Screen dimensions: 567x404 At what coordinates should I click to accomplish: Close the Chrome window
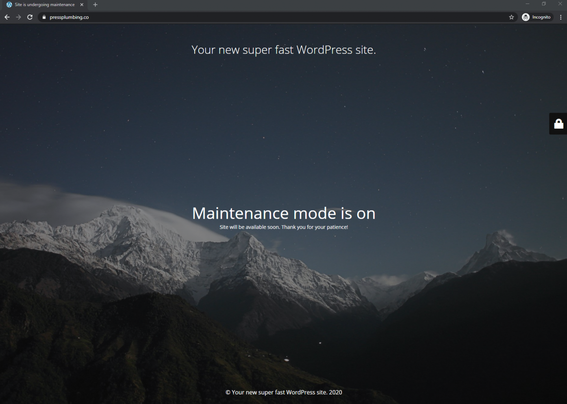pyautogui.click(x=560, y=4)
